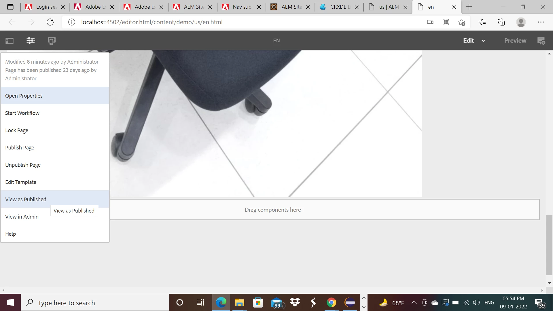Select Open Properties from menu
The image size is (553, 311).
point(24,96)
